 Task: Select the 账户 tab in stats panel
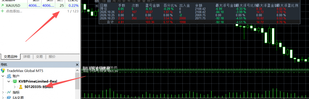[151, 1]
